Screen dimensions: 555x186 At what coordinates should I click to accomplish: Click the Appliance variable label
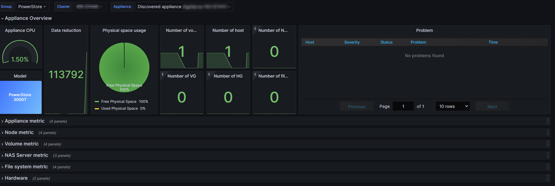(x=122, y=7)
